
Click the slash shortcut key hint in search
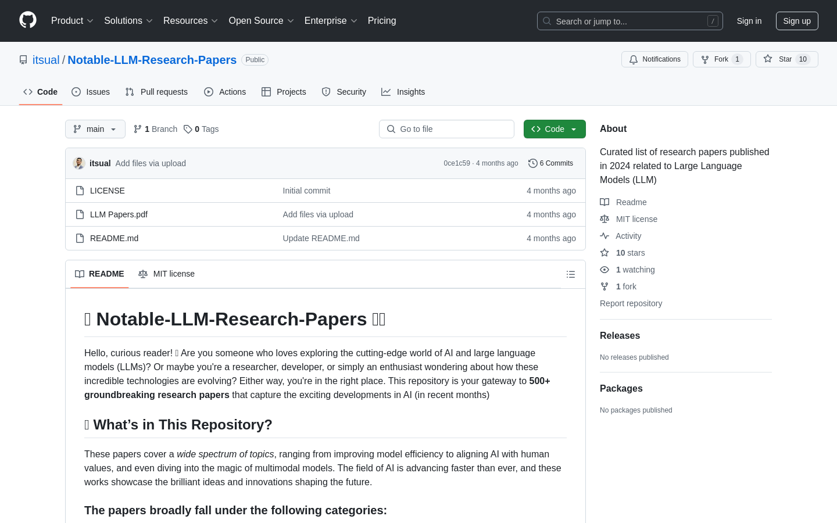[713, 21]
